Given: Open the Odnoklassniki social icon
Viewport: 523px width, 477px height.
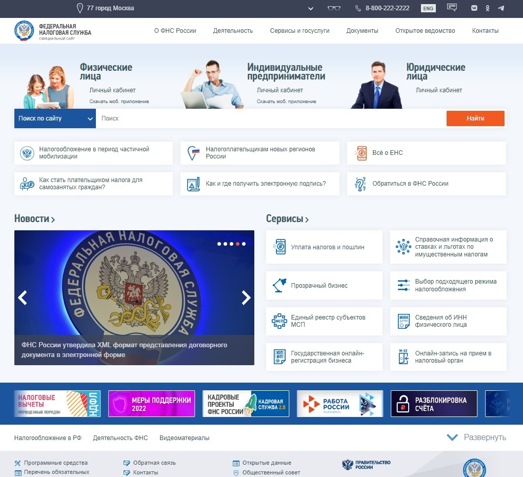Looking at the screenshot, I should [x=488, y=8].
